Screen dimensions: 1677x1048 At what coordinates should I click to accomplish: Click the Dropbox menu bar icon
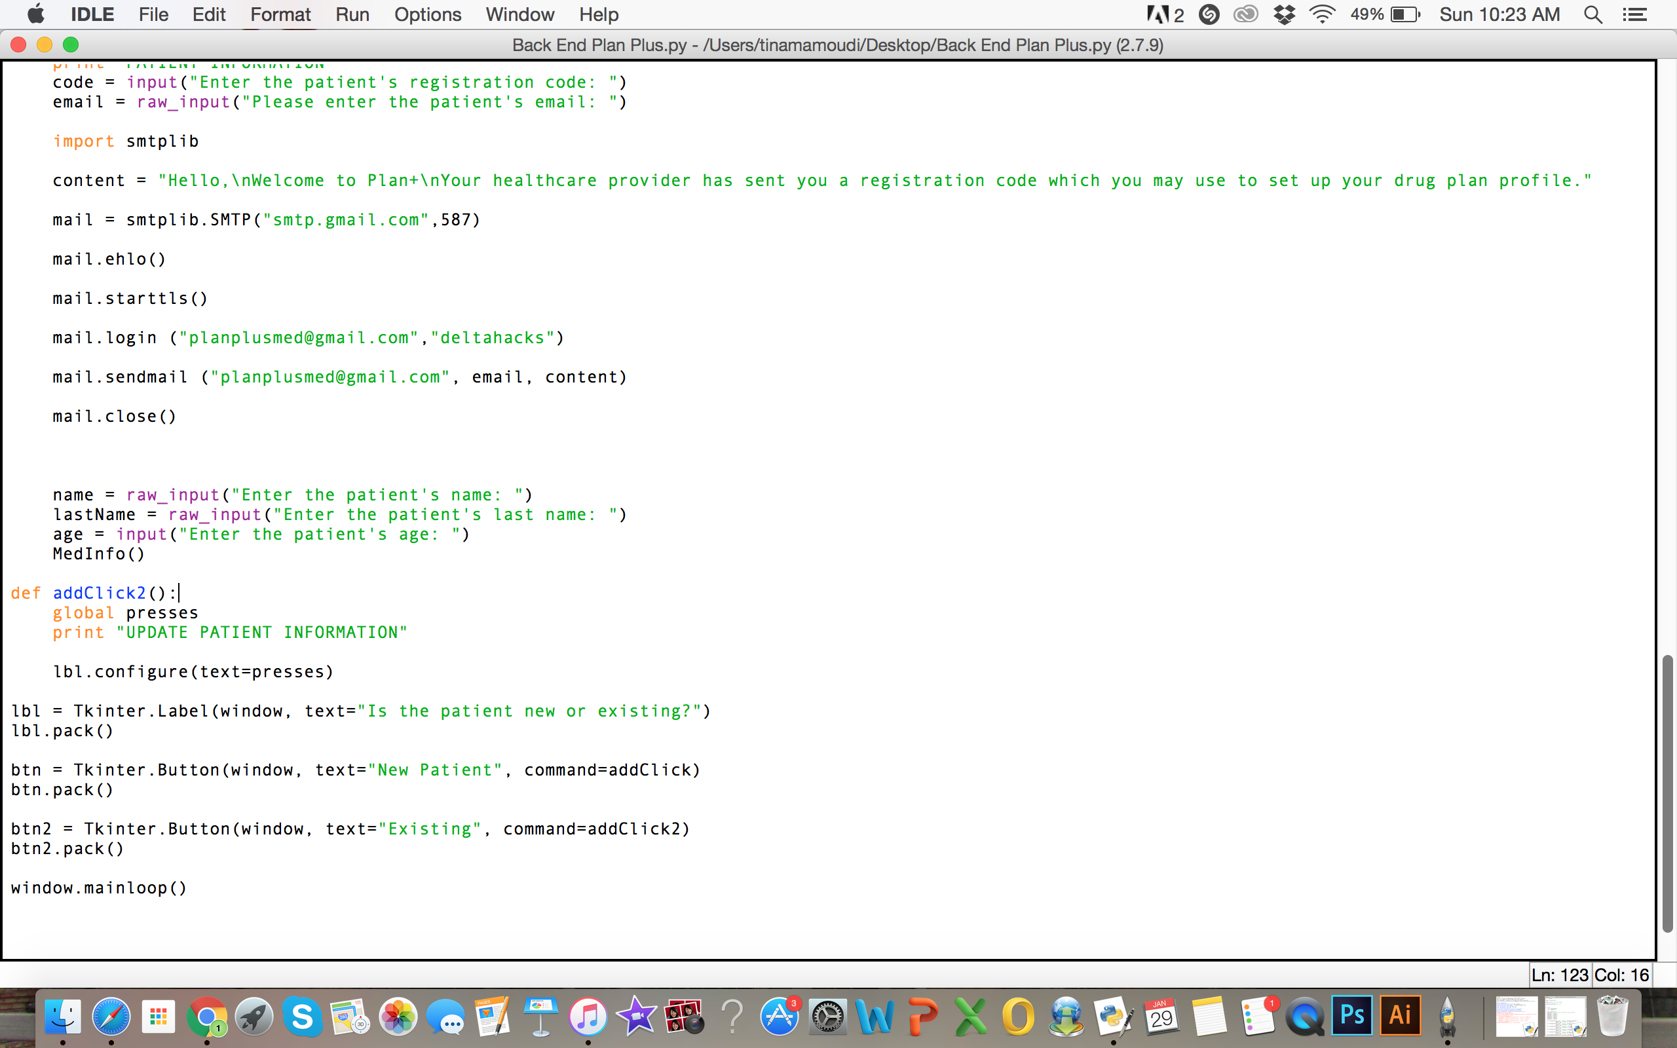[x=1284, y=14]
